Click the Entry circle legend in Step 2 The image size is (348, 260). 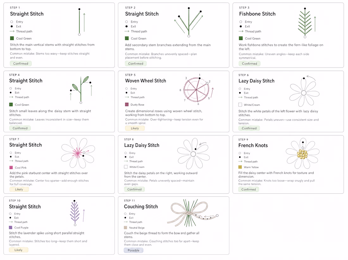pyautogui.click(x=127, y=22)
